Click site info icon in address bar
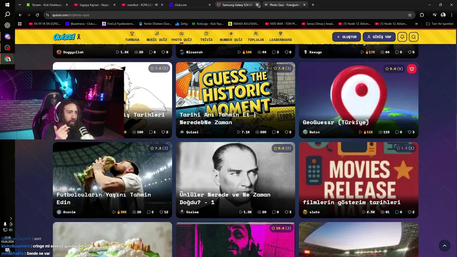The image size is (457, 257). point(47,15)
